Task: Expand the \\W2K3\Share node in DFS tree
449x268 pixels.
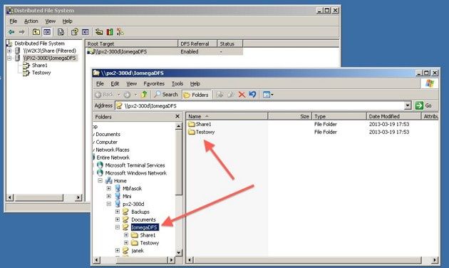Action: (x=9, y=51)
